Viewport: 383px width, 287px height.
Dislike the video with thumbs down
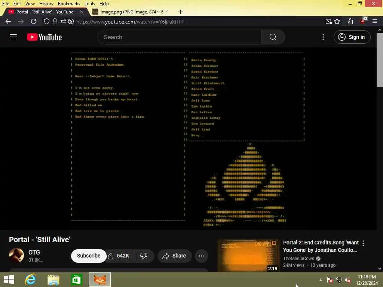coord(144,256)
